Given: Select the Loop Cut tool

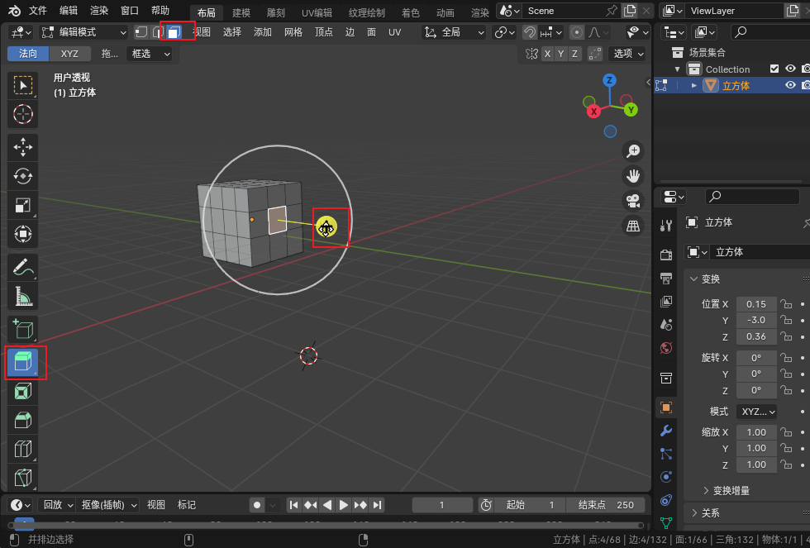Looking at the screenshot, I should click(x=23, y=449).
